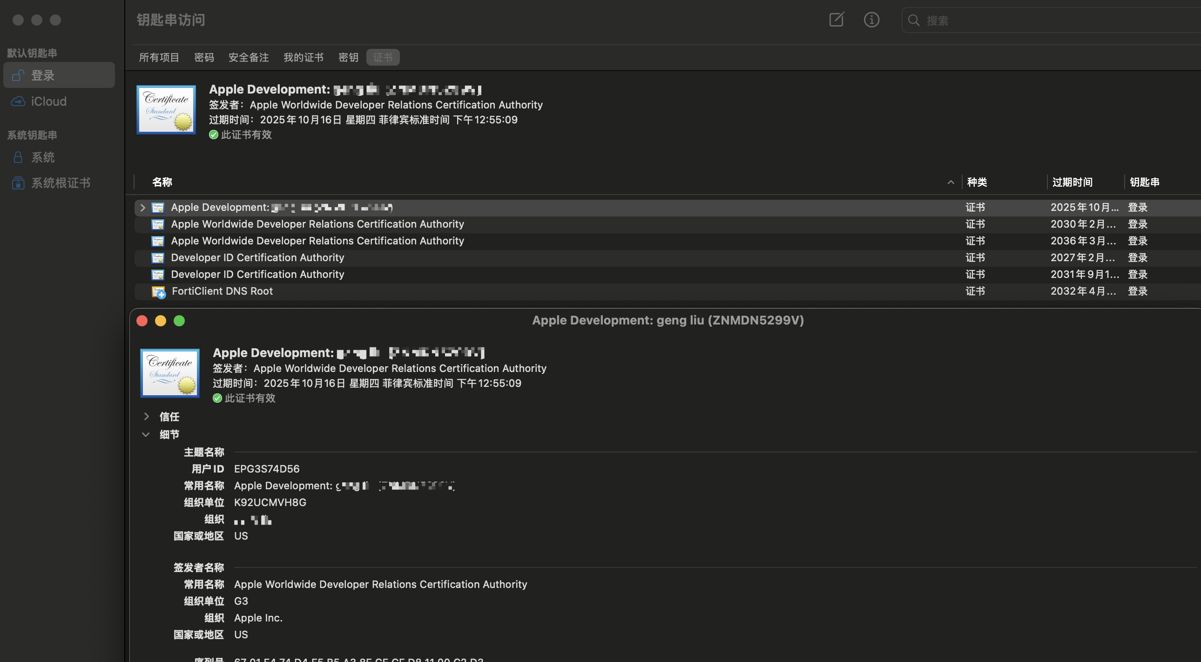Screen dimensions: 1201x662
Task: Click certificate icon of Developer ID row expiring 2031
Action: [158, 275]
